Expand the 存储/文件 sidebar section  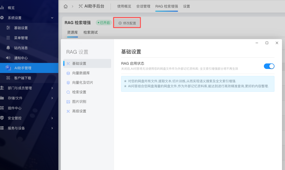pyautogui.click(x=52, y=98)
